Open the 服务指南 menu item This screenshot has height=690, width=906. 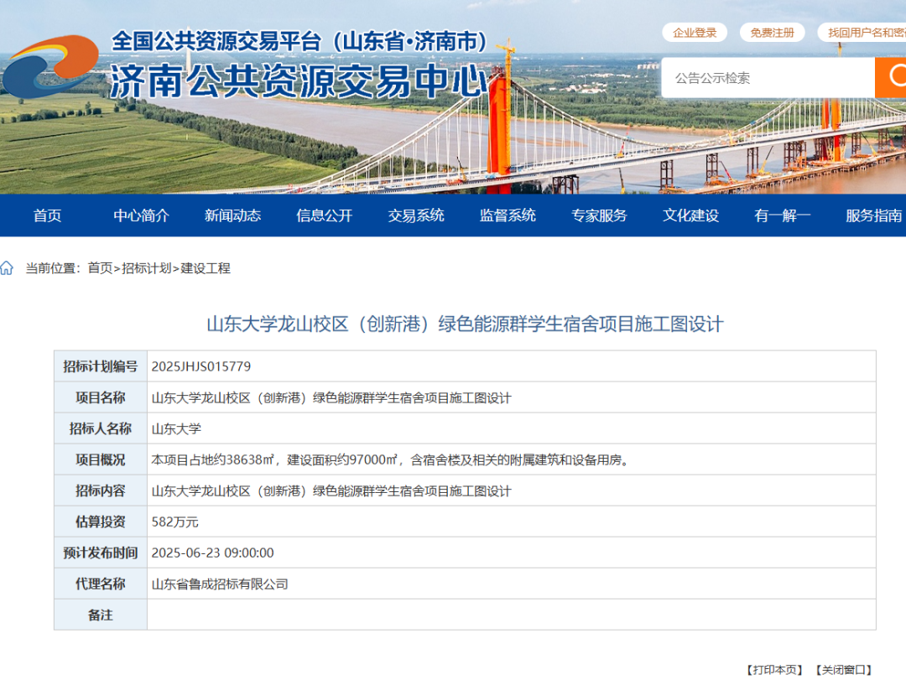[873, 215]
